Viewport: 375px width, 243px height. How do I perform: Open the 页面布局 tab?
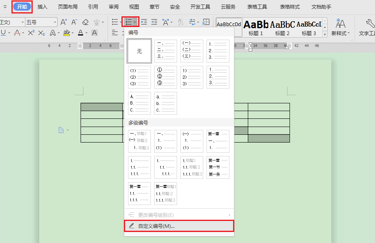(68, 7)
